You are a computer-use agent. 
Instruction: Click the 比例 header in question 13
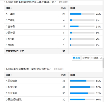tap(72, 8)
